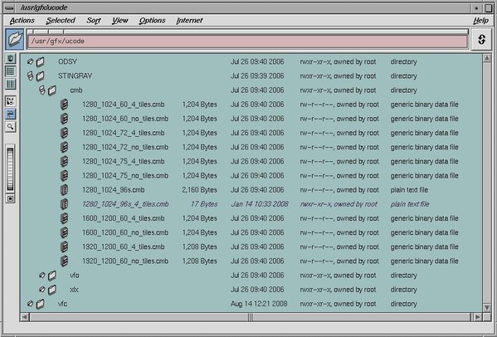Click the icon size thumbwheel slider
Screen dimensions: 497x337
[11, 169]
